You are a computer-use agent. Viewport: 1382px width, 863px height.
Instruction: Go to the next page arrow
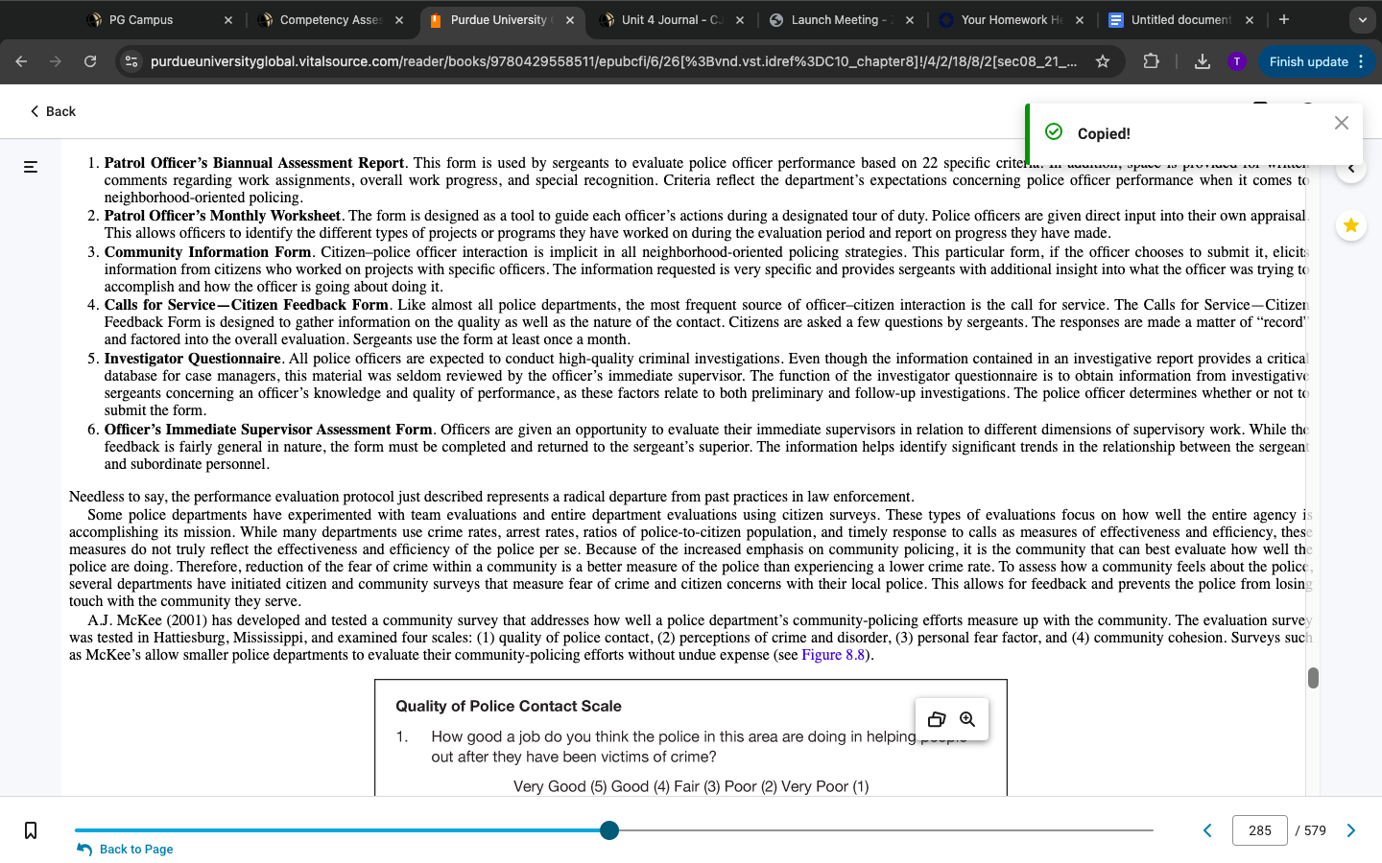coord(1351,830)
